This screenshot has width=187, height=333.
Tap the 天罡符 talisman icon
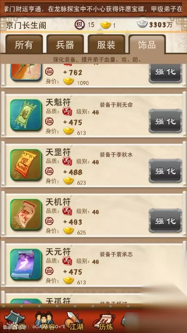(26, 165)
